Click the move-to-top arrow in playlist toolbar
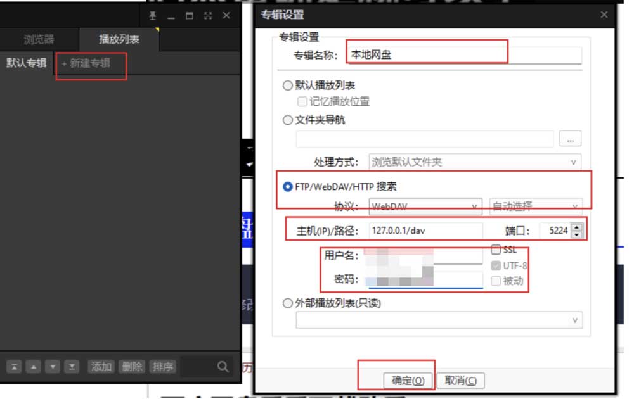 [x=15, y=367]
